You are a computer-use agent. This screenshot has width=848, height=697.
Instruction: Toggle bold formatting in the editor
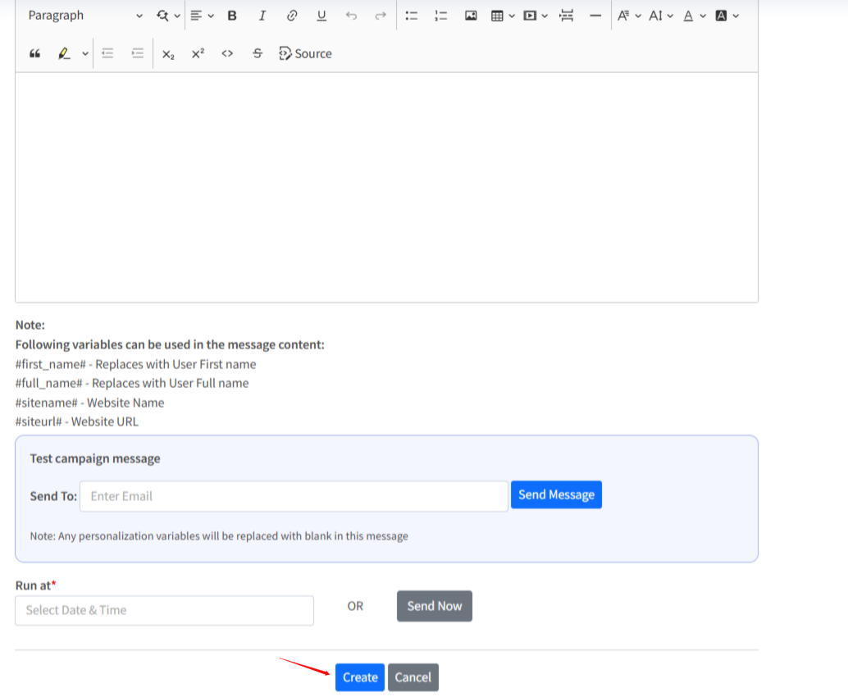(232, 16)
